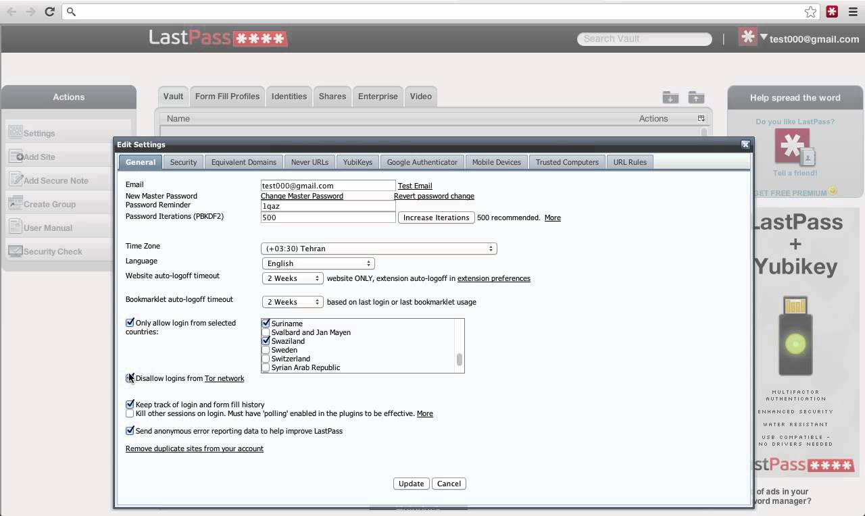Uncheck Swaziland in the country list
Screen dimensions: 865x516
coord(266,341)
